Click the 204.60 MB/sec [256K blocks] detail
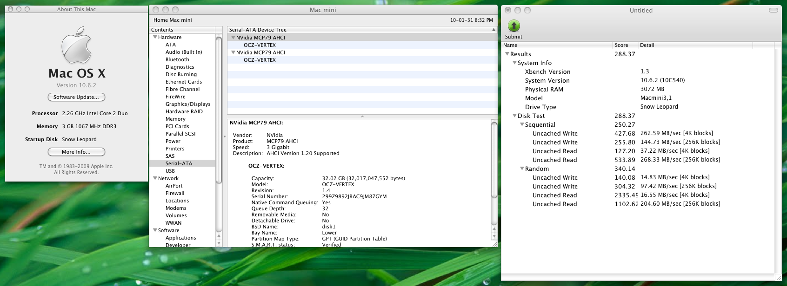This screenshot has width=787, height=286. click(680, 204)
